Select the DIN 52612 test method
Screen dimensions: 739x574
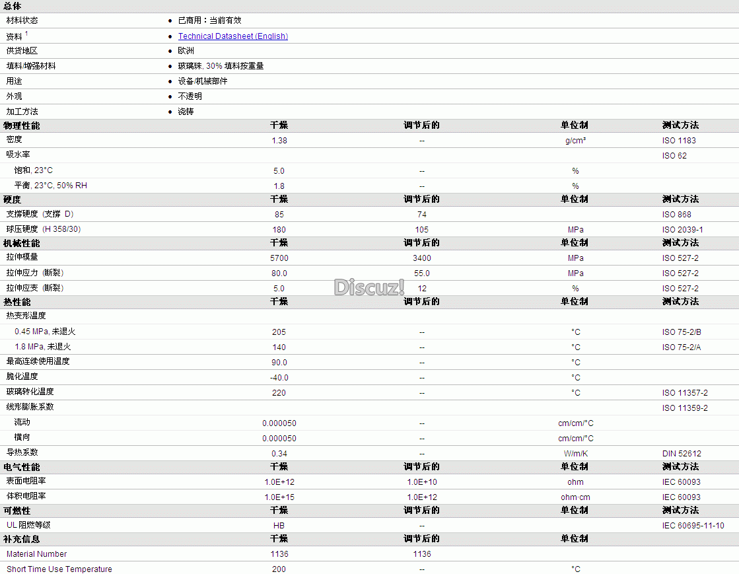click(682, 454)
